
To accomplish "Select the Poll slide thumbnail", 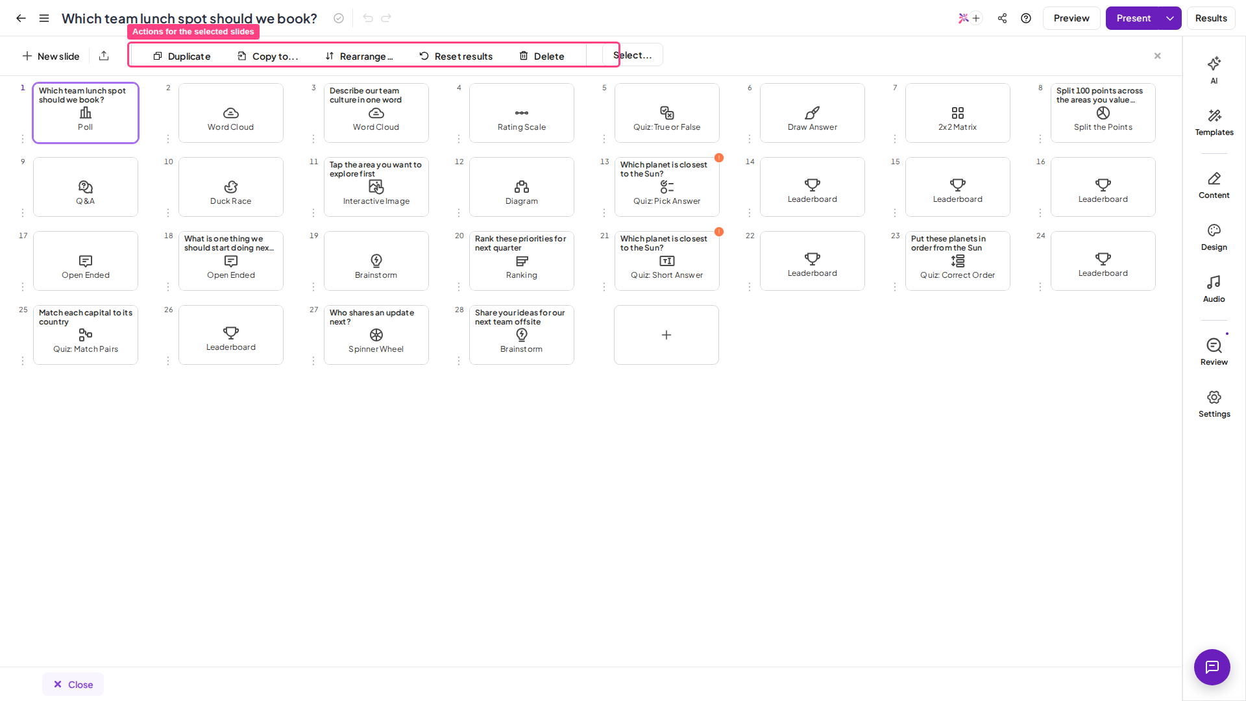I will coord(86,113).
